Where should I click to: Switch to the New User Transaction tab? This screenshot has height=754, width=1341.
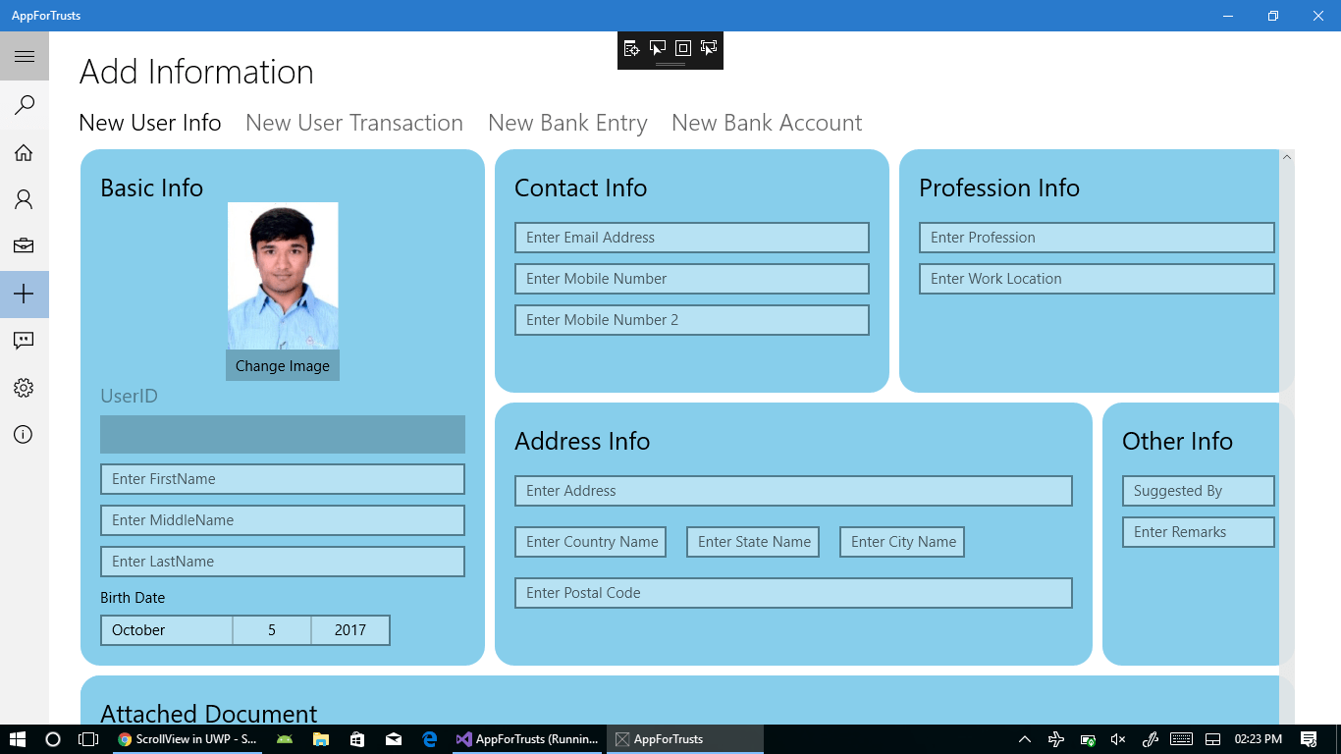pos(354,122)
